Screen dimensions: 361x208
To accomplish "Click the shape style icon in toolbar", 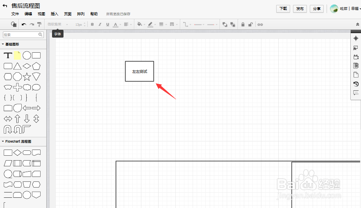I will coord(14,25).
